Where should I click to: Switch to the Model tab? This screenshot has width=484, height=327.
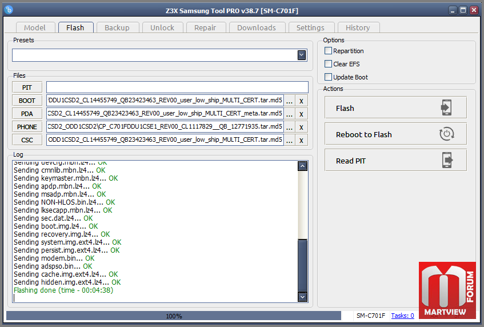35,27
